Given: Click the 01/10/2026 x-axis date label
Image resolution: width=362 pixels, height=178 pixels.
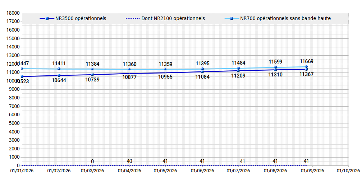Looking at the screenshot, I should [348, 171].
